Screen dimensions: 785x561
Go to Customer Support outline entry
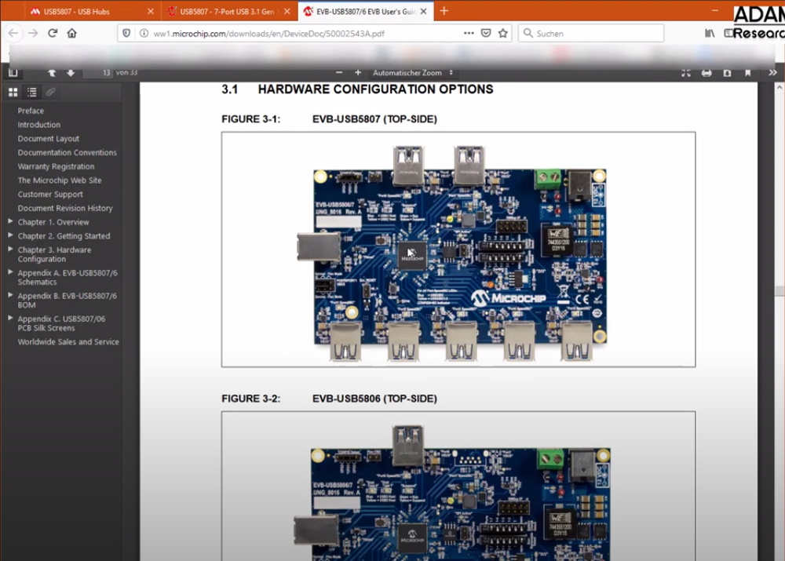[x=50, y=194]
